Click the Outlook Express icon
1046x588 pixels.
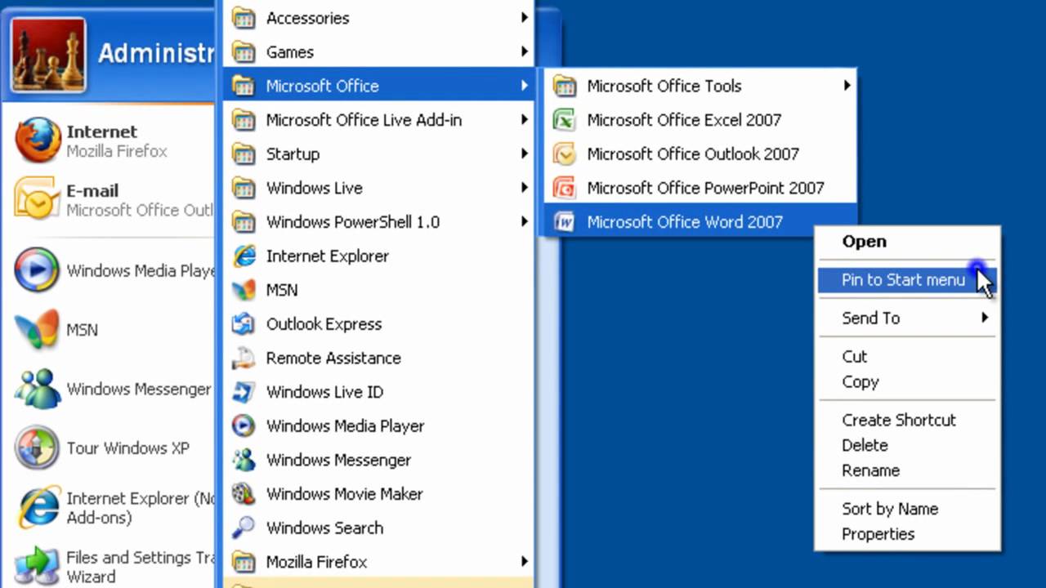[x=244, y=324]
